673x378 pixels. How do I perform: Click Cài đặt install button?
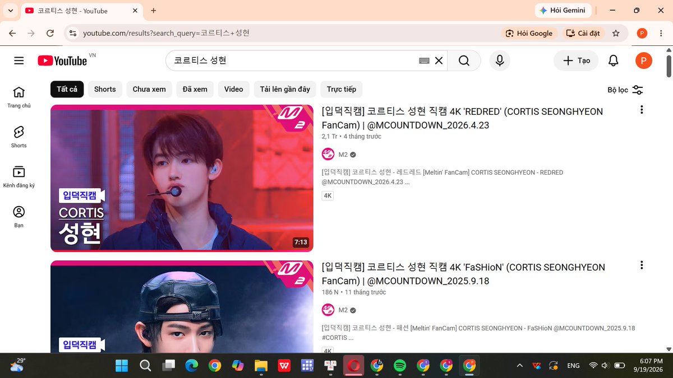(583, 33)
